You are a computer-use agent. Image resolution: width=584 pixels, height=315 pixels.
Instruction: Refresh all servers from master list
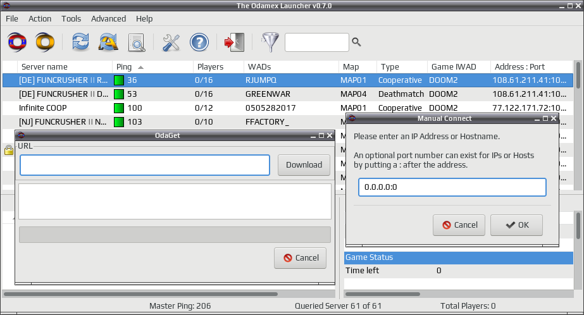pos(108,42)
